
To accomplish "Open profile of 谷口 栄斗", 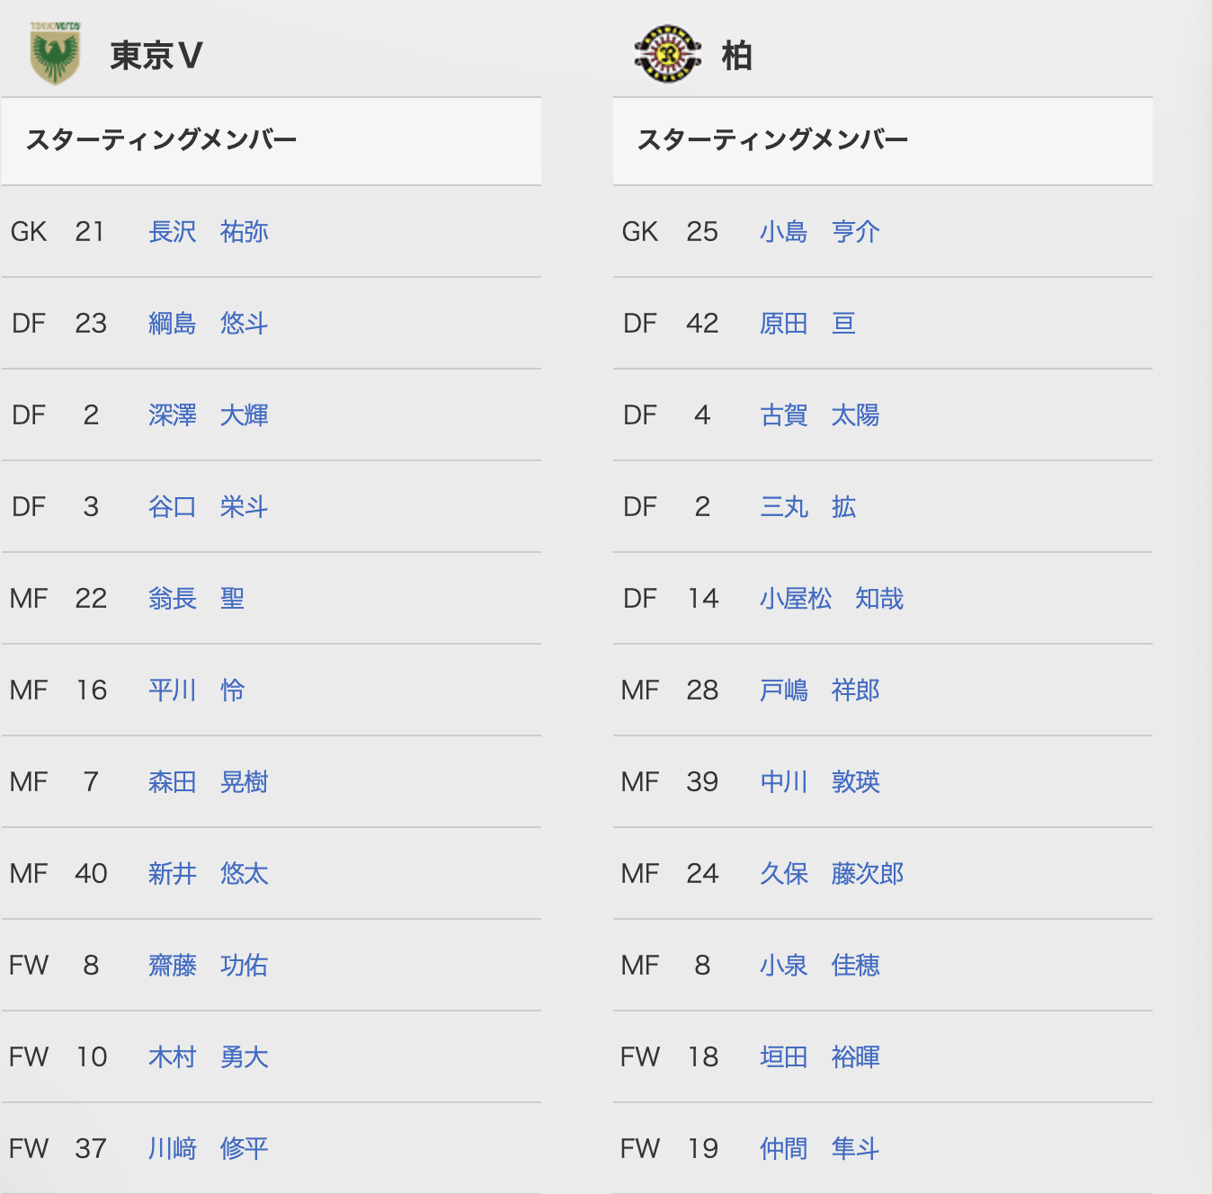I will [x=209, y=507].
